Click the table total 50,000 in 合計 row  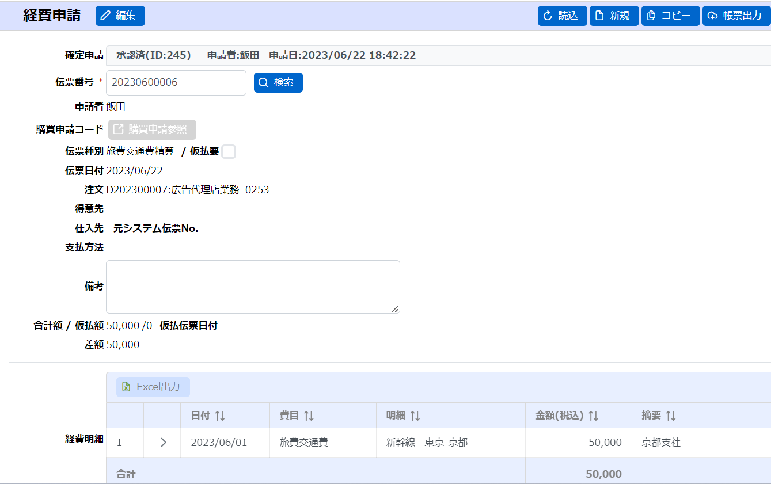[603, 474]
